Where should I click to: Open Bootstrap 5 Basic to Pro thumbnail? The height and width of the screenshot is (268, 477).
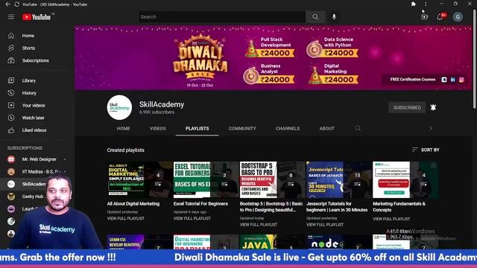pyautogui.click(x=272, y=180)
